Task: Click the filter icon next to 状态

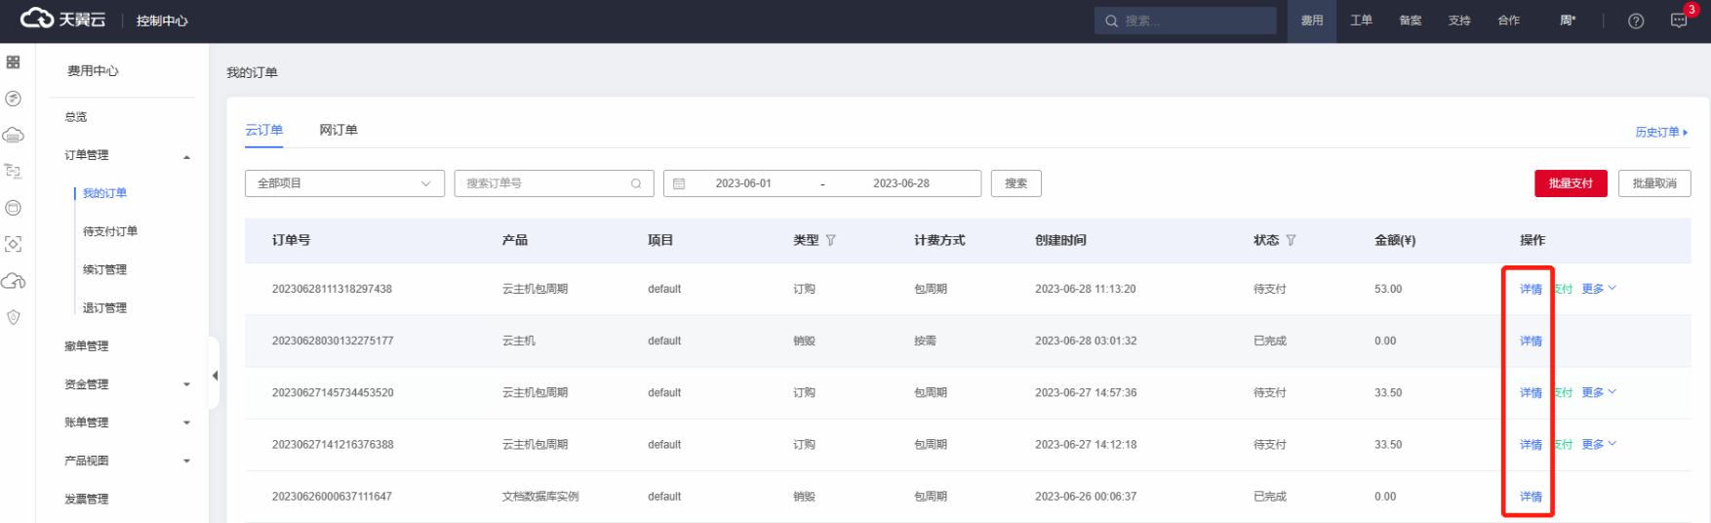Action: [x=1291, y=240]
